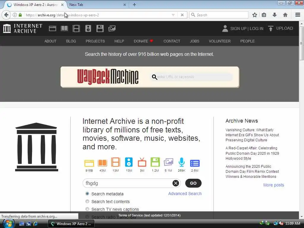Open the DONATE menu item
The height and width of the screenshot is (228, 304).
[143, 41]
